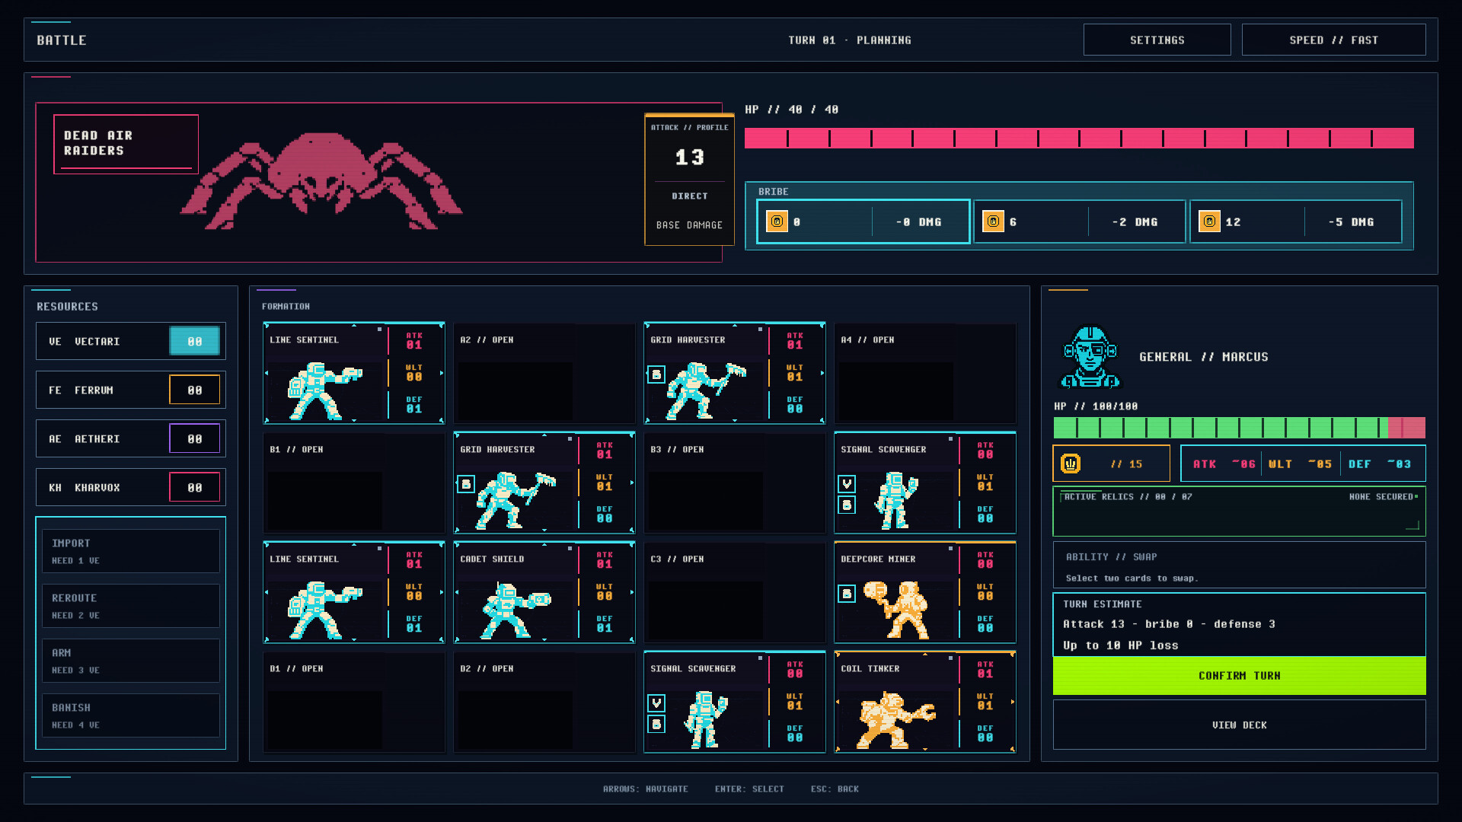Image resolution: width=1462 pixels, height=822 pixels.
Task: Click the B badge on top-row Grid Harvester
Action: [656, 374]
